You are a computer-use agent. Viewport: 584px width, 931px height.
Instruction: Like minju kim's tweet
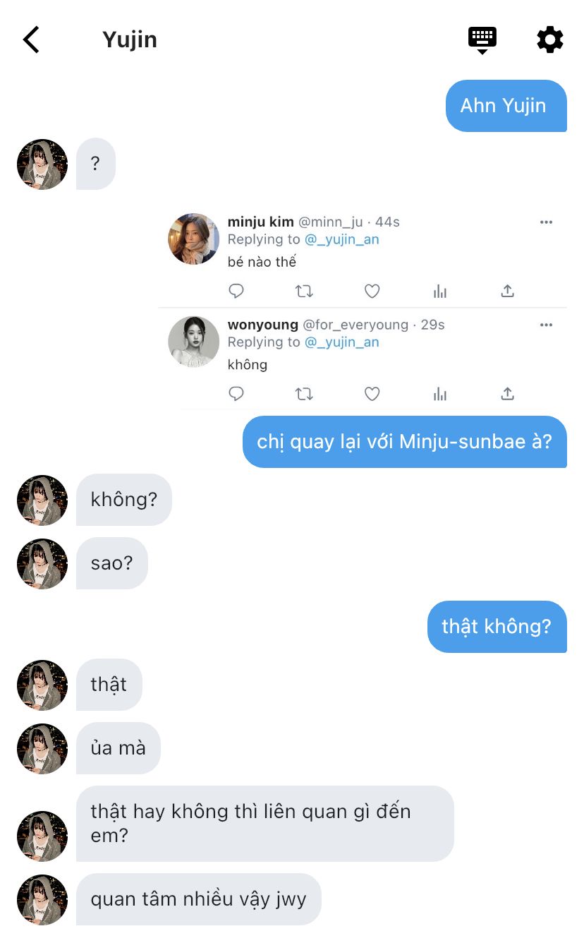click(372, 291)
